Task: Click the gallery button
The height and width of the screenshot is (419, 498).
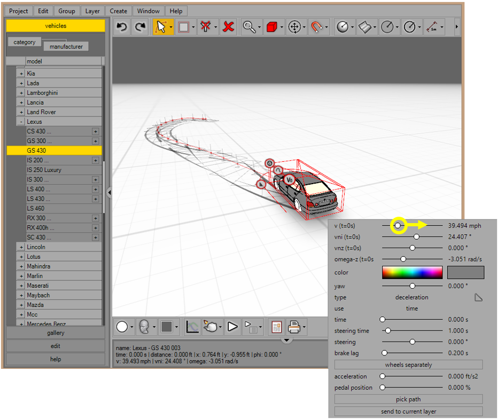Action: 56,333
